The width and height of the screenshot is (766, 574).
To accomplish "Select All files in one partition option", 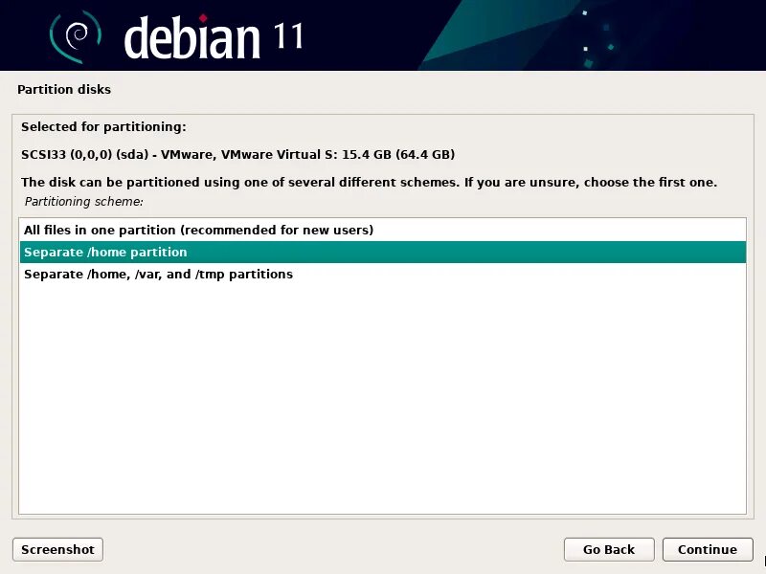I will pyautogui.click(x=382, y=230).
